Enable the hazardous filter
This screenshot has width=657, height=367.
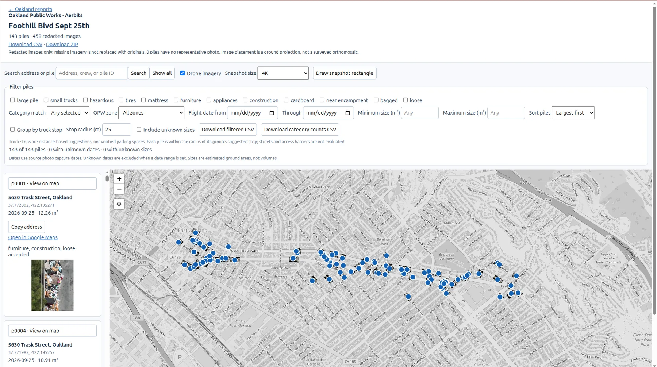pyautogui.click(x=85, y=100)
